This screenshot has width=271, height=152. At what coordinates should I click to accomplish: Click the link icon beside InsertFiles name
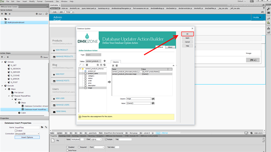click(46, 127)
